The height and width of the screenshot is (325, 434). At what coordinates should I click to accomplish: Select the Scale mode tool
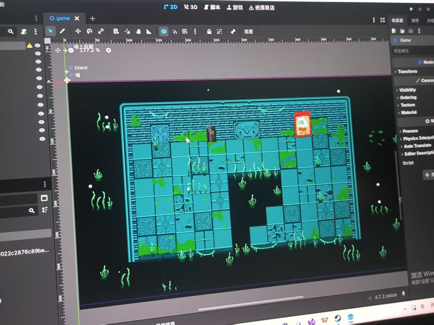(101, 31)
